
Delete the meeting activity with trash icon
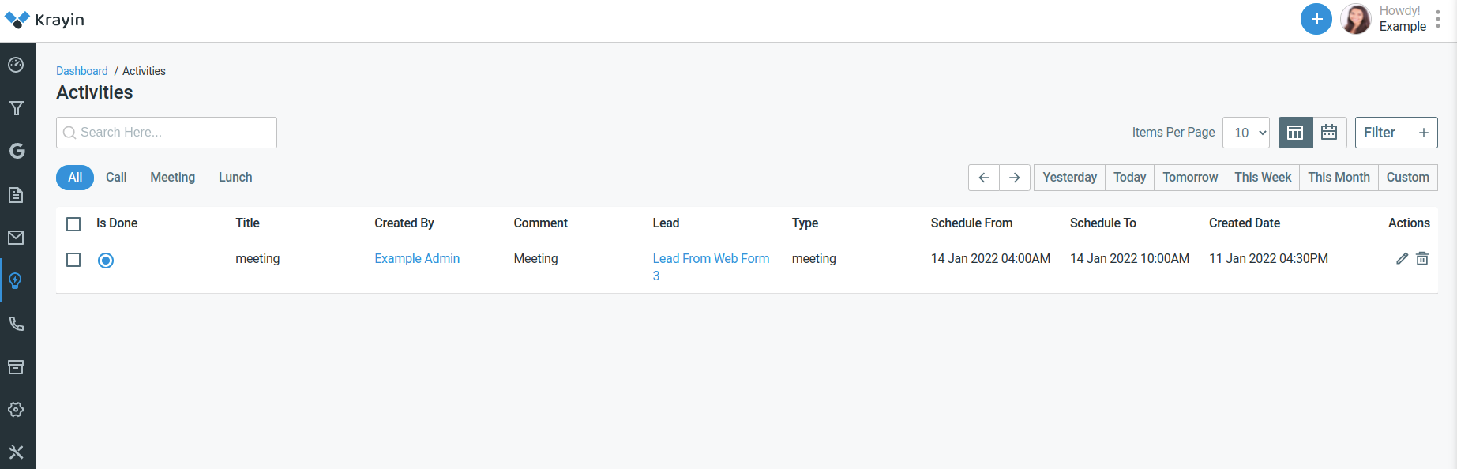(x=1423, y=258)
